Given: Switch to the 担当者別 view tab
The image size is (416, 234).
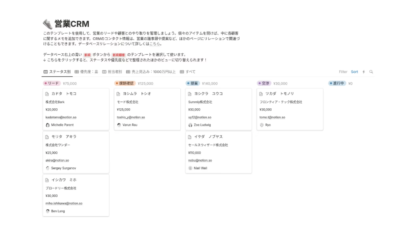Looking at the screenshot, I should click(x=112, y=71).
